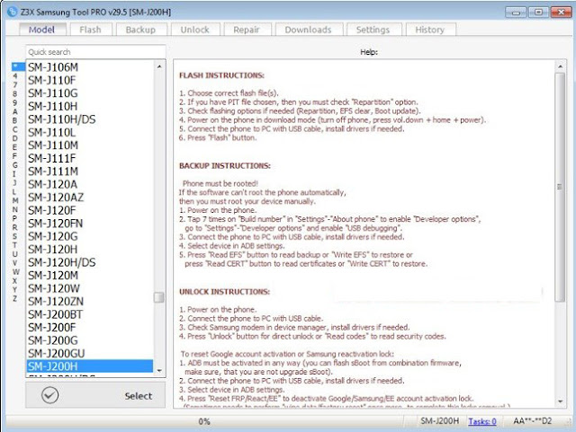Viewport: 576px width, 432px height.
Task: Switch to the Flash tab
Action: click(x=90, y=30)
